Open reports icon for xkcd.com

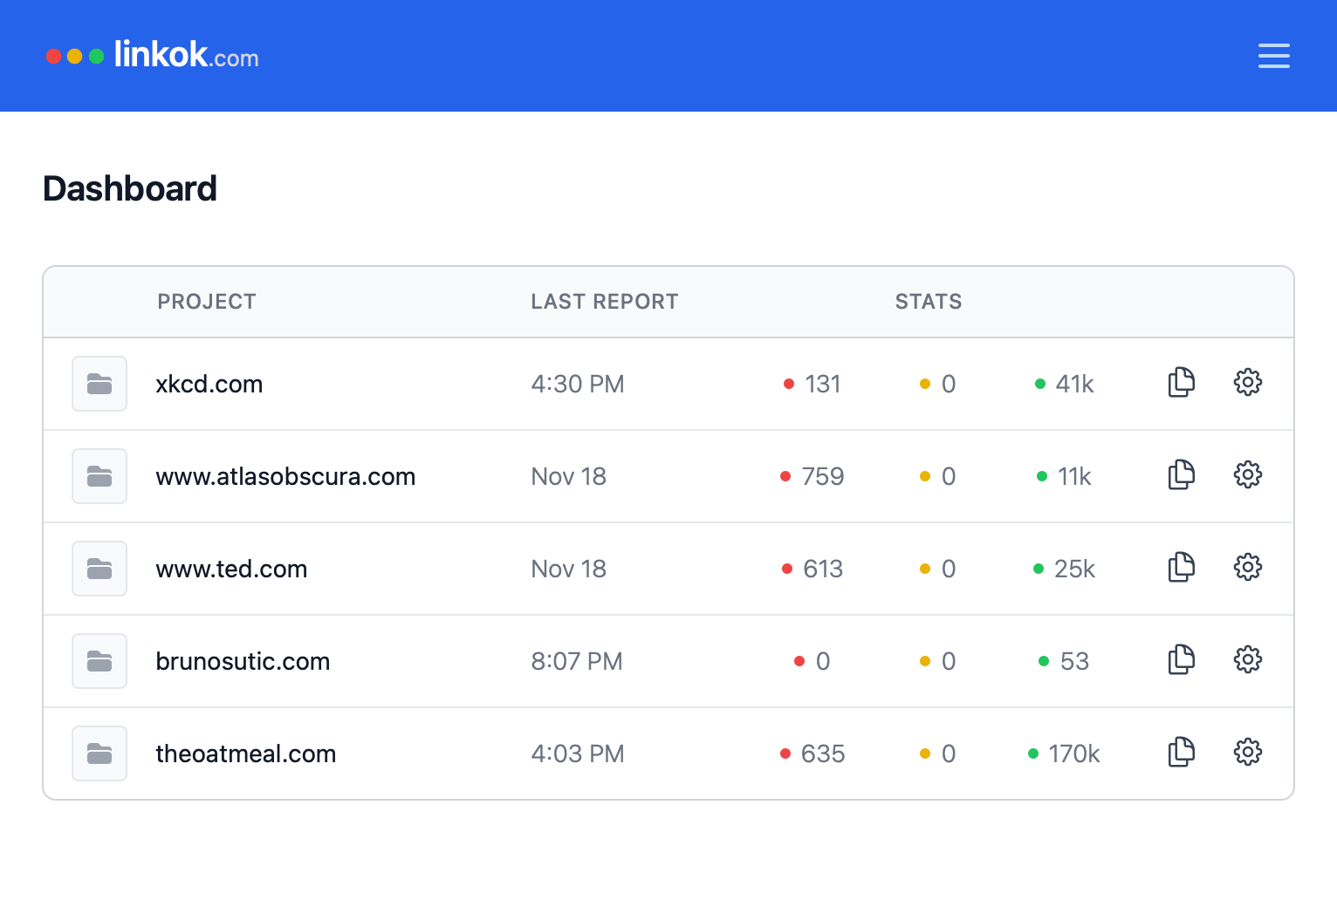coord(1181,383)
